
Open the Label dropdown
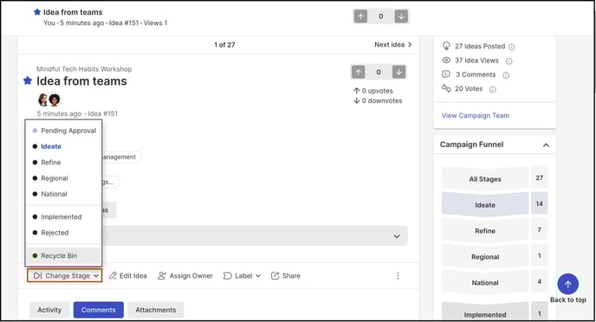click(x=243, y=275)
